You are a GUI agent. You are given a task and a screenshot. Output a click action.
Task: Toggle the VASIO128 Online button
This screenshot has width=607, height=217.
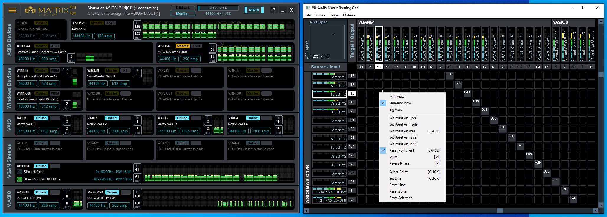[x=112, y=192]
